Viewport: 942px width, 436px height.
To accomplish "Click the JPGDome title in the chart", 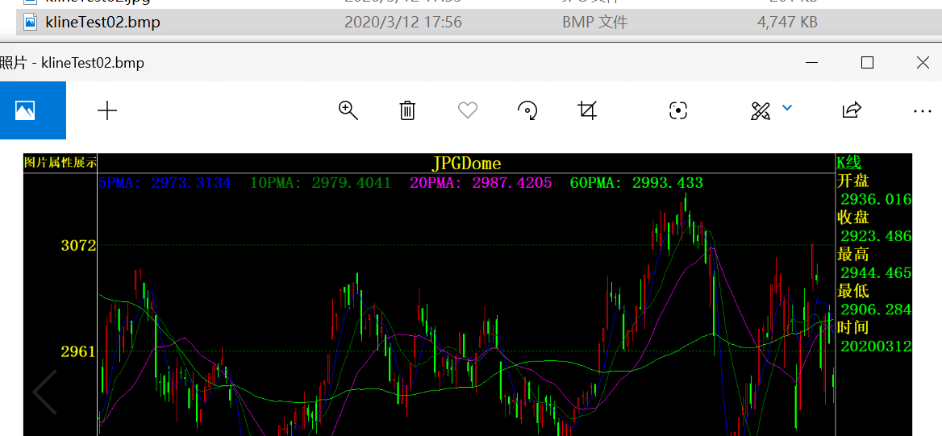I will click(467, 164).
